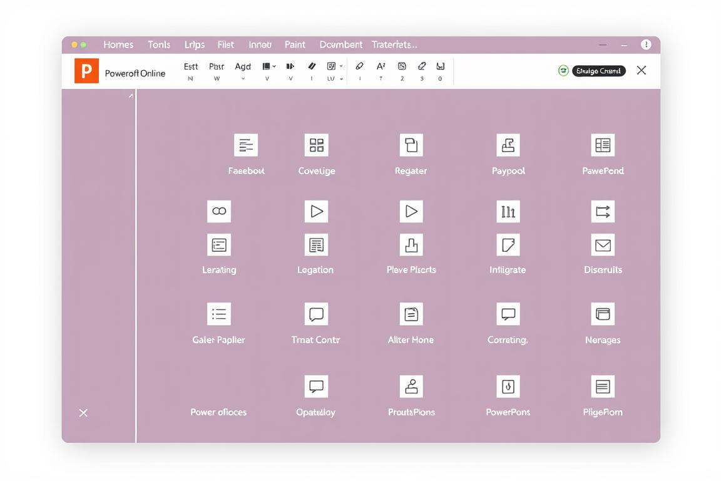
Task: Open the Tmat Contr speech bubble icon
Action: 316,314
